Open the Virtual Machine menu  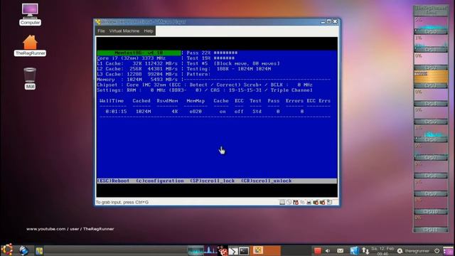[x=124, y=31]
